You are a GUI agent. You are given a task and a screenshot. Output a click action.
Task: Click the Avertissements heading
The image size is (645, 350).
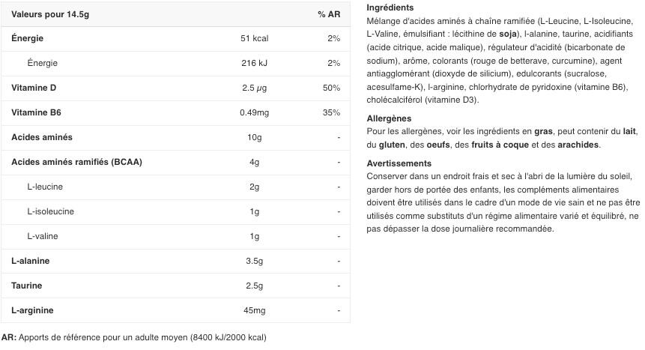[x=399, y=163]
